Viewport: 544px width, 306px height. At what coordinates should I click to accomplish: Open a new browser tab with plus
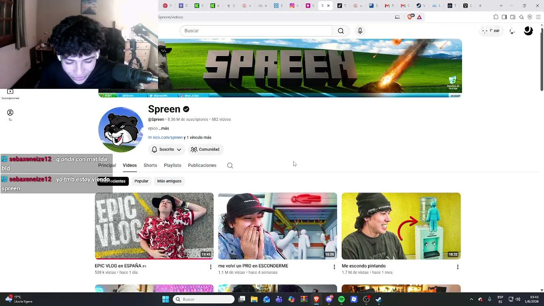[x=480, y=6]
